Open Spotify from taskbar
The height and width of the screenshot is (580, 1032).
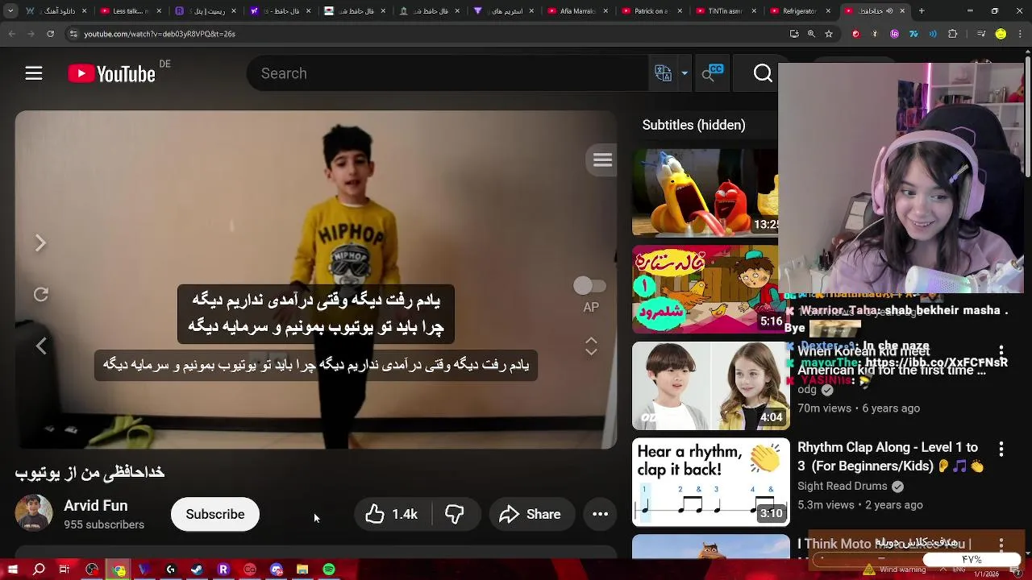click(329, 570)
